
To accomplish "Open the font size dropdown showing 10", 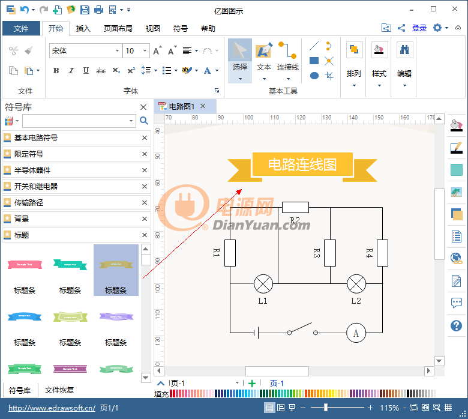I will pos(145,51).
